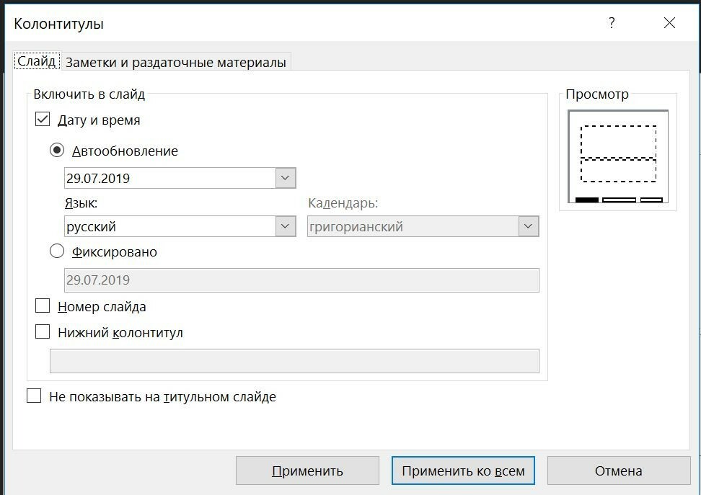The width and height of the screenshot is (701, 495).
Task: Click the footer text input field
Action: [295, 361]
